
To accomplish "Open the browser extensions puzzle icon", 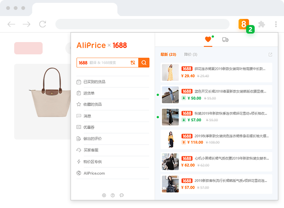I will point(262,24).
